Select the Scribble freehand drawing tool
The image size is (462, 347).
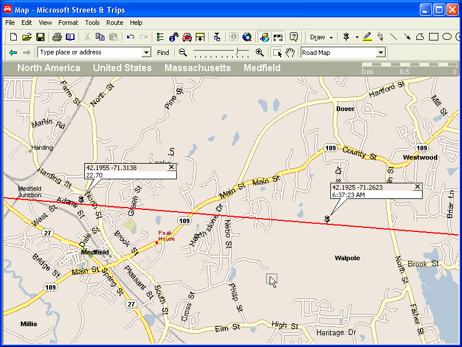click(x=381, y=37)
